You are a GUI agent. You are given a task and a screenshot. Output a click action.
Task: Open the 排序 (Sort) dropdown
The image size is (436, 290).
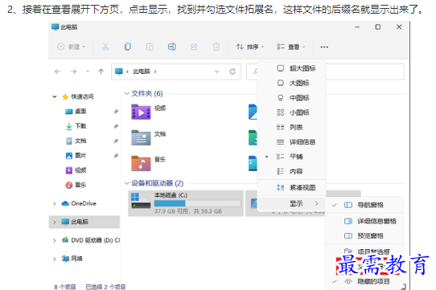pyautogui.click(x=250, y=47)
